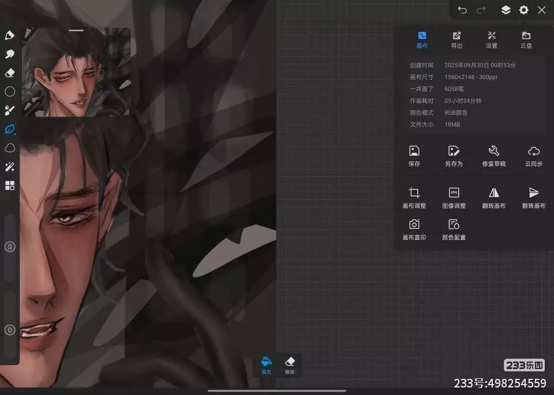Select the magic wand tool
The width and height of the screenshot is (554, 395).
10,167
